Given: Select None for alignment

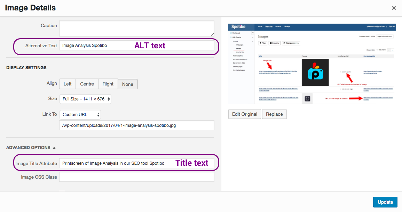Looking at the screenshot, I should [x=127, y=84].
